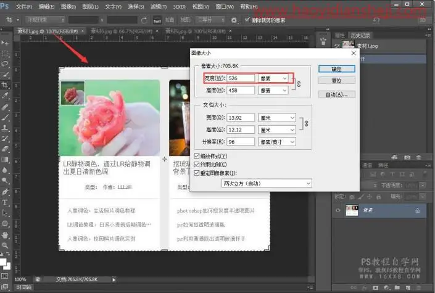
Task: Select the Pen tool
Action: pos(5,192)
